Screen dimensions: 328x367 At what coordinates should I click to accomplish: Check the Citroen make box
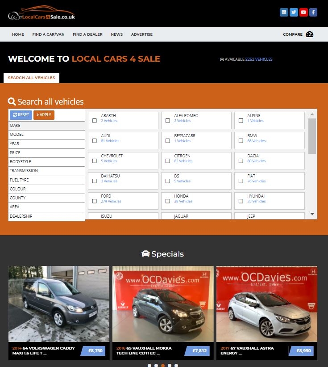click(x=167, y=161)
